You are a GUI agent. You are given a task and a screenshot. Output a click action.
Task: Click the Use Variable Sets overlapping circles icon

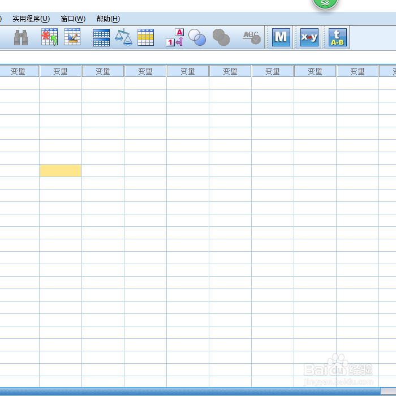point(197,37)
